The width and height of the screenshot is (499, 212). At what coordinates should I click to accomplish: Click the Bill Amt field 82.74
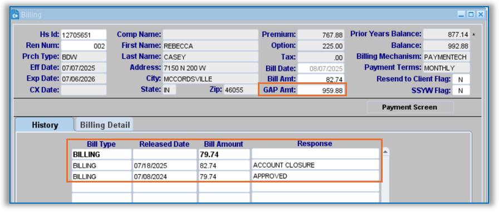click(321, 79)
